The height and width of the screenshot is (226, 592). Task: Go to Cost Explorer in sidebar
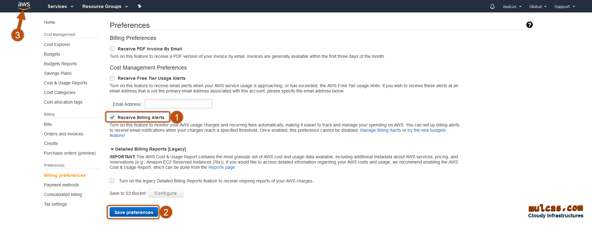(57, 45)
